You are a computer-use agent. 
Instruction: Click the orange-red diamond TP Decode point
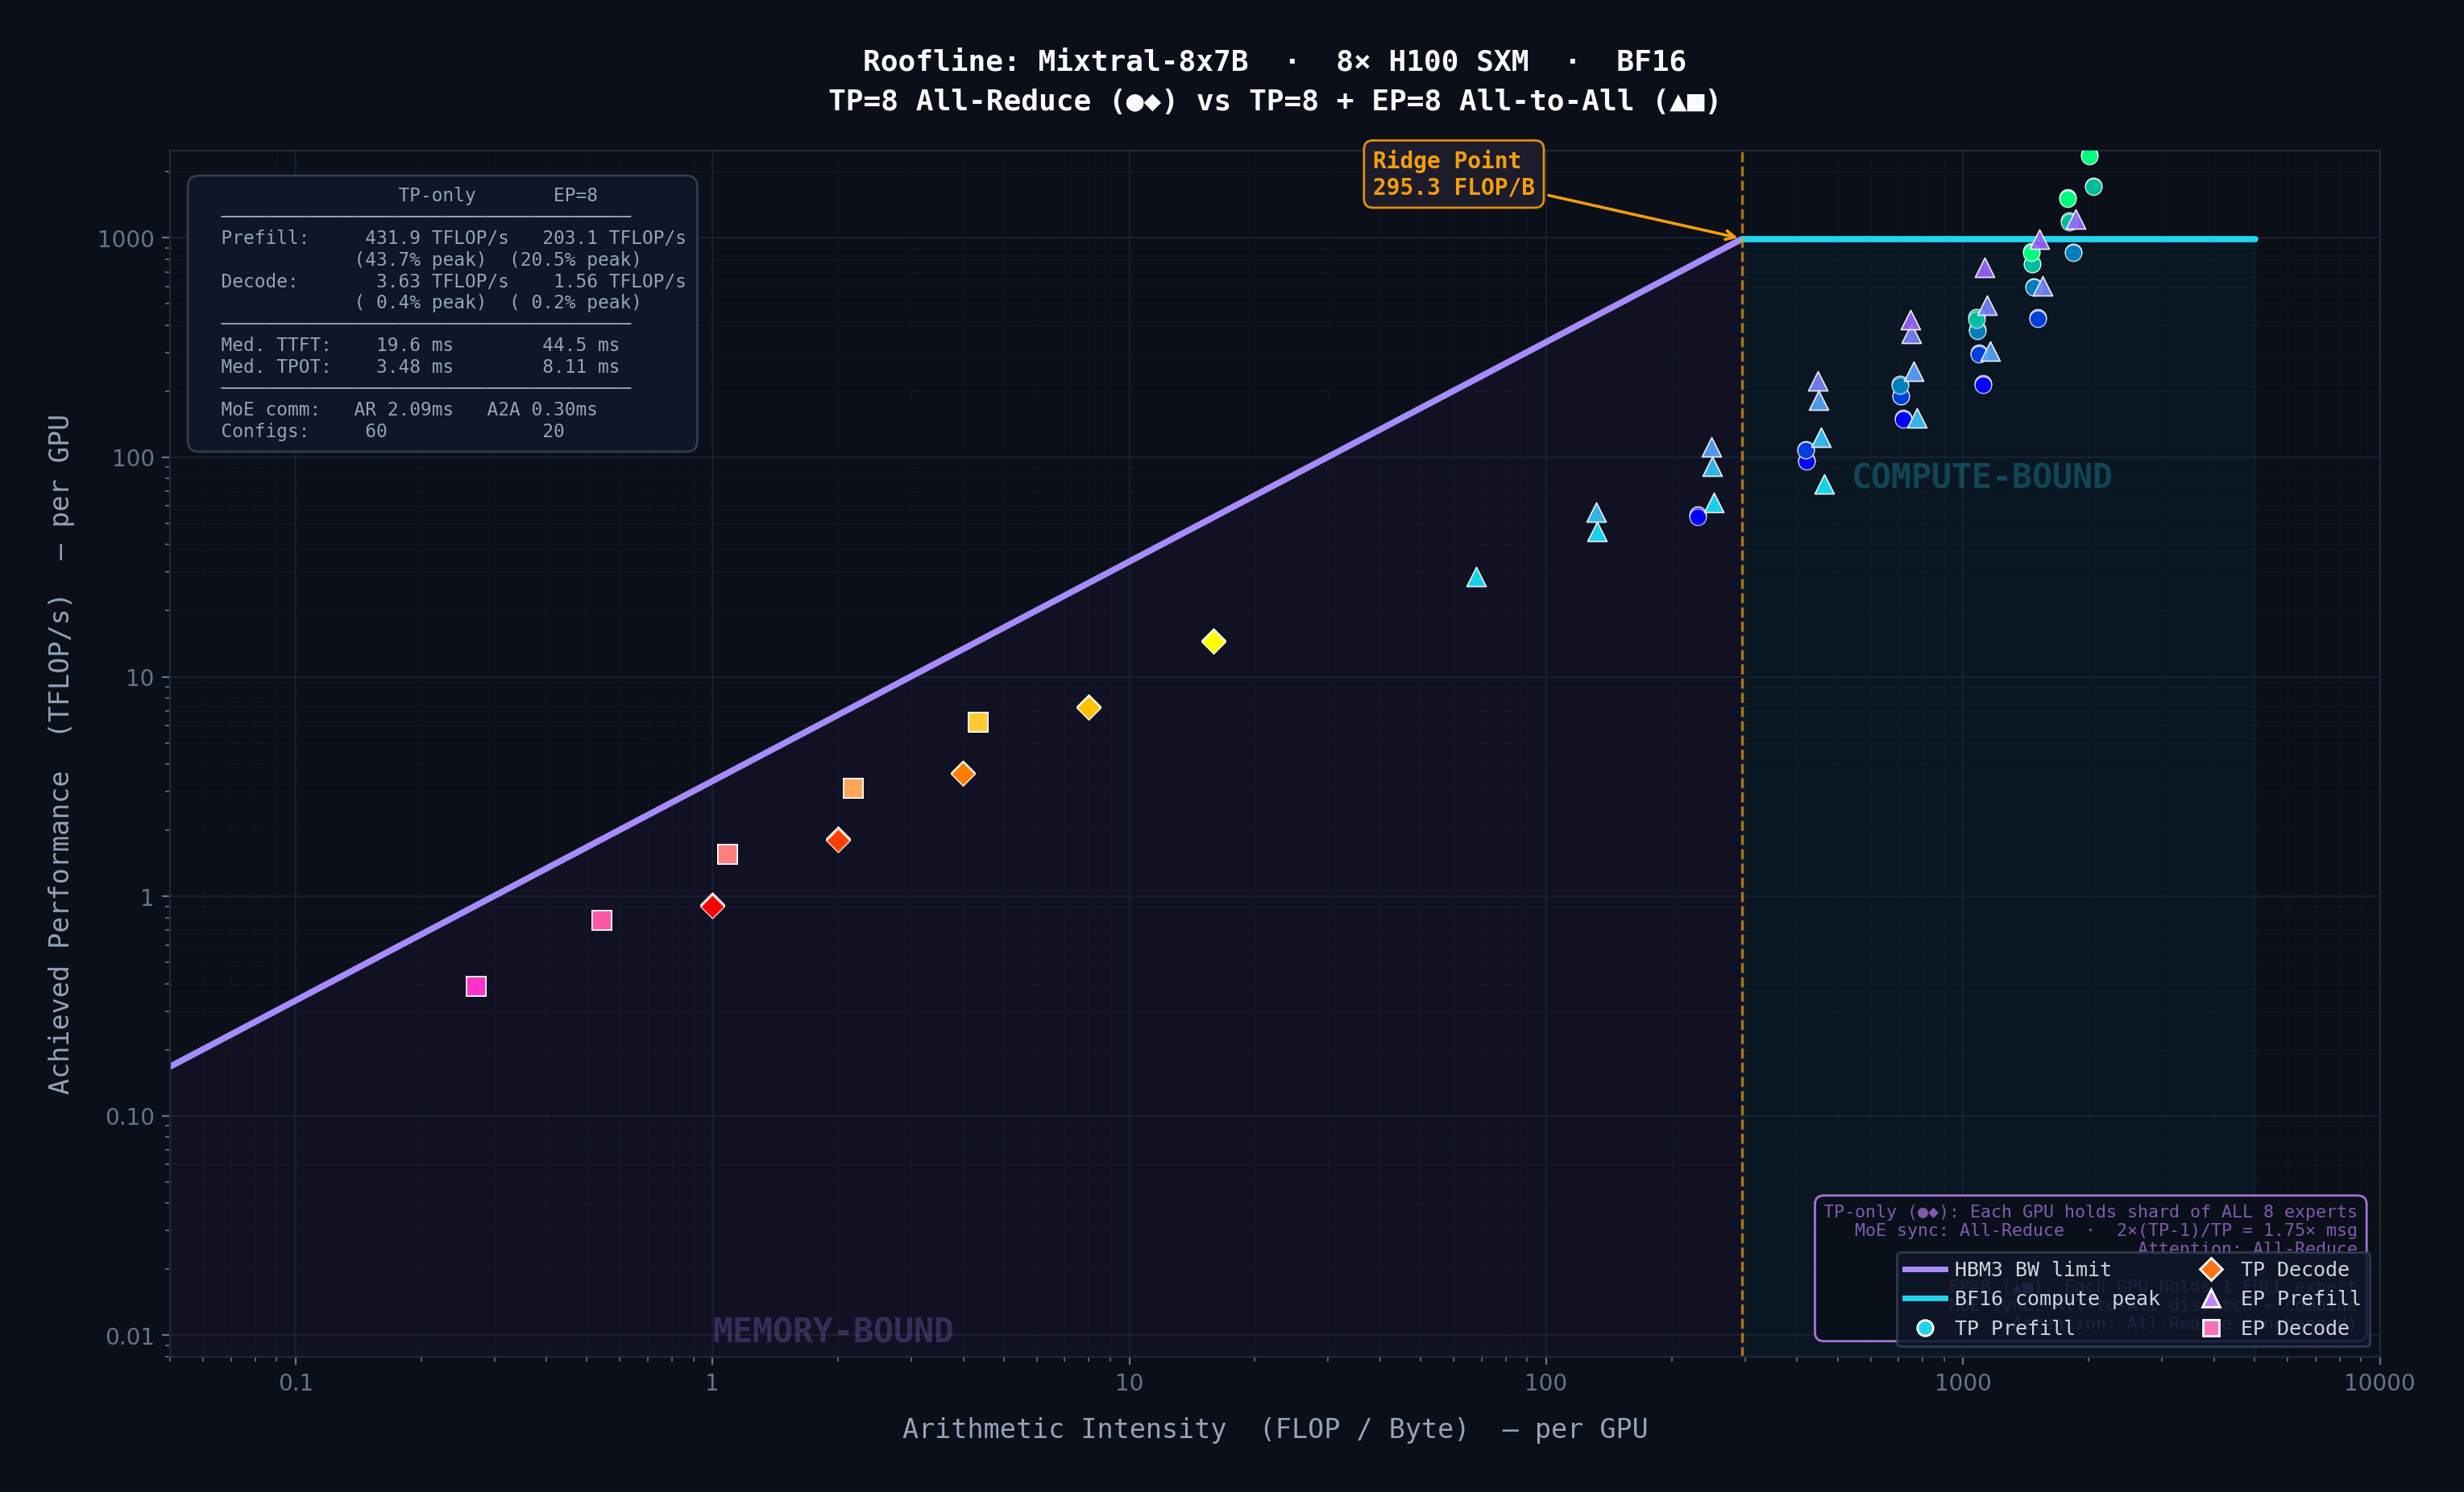tap(838, 841)
